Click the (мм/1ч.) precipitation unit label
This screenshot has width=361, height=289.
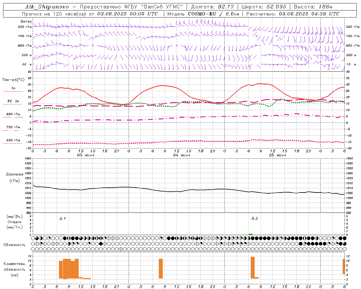tap(15, 227)
